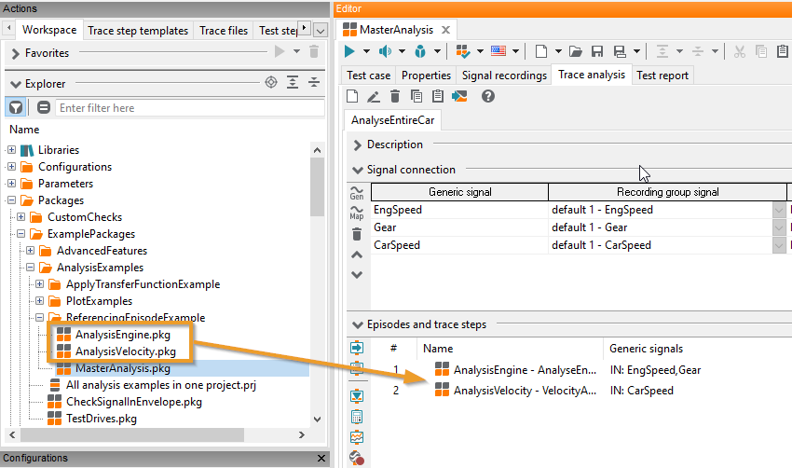The image size is (792, 468).
Task: Expand the Description section
Action: tap(358, 145)
